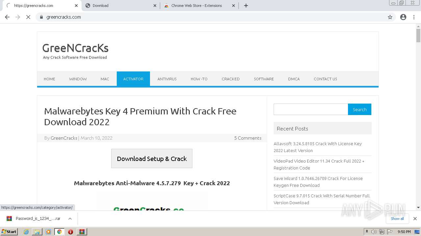Image resolution: width=421 pixels, height=236 pixels.
Task: Restore down the Chrome window
Action: pos(402,3)
